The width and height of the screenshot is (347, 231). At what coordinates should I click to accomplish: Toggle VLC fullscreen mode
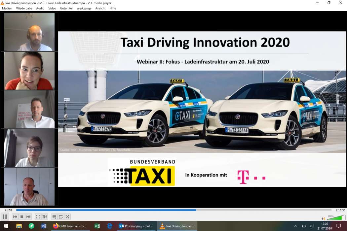click(38, 216)
